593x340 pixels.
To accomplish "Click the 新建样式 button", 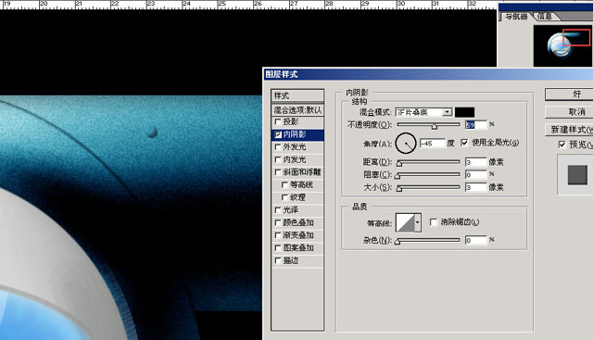I will click(x=569, y=130).
